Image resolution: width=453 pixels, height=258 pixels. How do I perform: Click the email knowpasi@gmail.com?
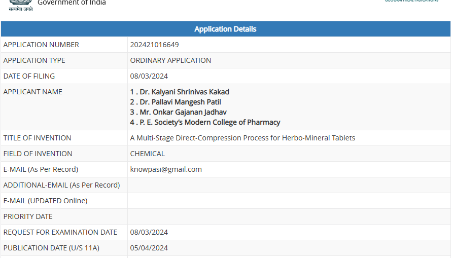tap(166, 169)
